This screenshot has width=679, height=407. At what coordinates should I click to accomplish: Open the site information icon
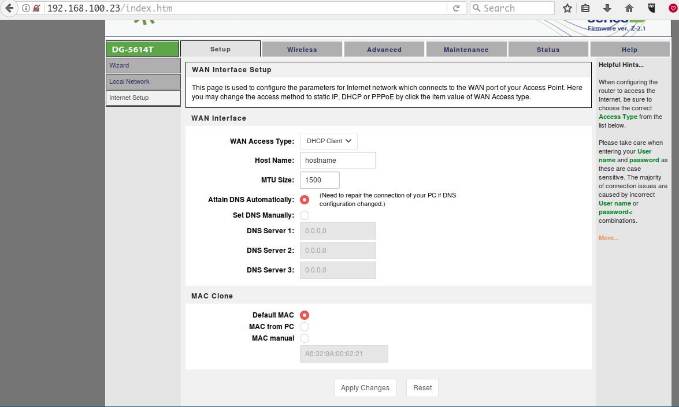point(26,8)
